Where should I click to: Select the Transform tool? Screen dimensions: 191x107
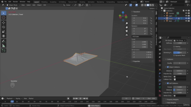pos(4,36)
